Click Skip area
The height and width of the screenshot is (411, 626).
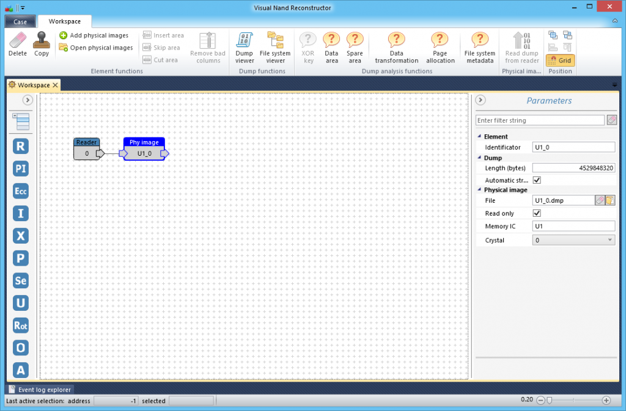pyautogui.click(x=161, y=48)
